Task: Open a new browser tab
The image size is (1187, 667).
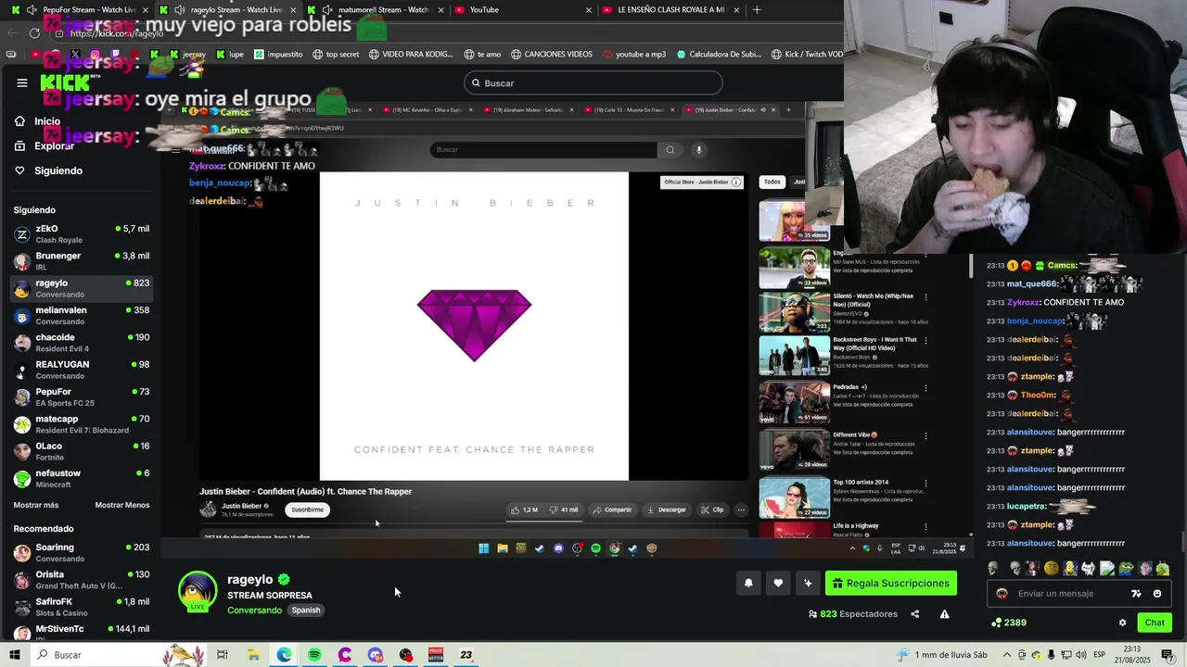Action: (x=757, y=10)
